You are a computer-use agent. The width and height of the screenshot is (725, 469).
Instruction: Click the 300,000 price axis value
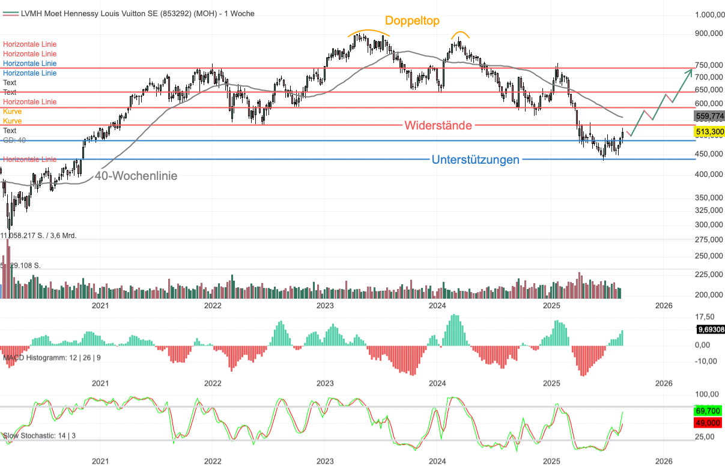709,224
